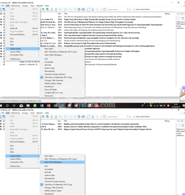Click online search mode globe in lower window
The width and height of the screenshot is (185, 195).
point(4,117)
